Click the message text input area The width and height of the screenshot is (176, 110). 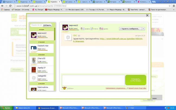(93, 80)
